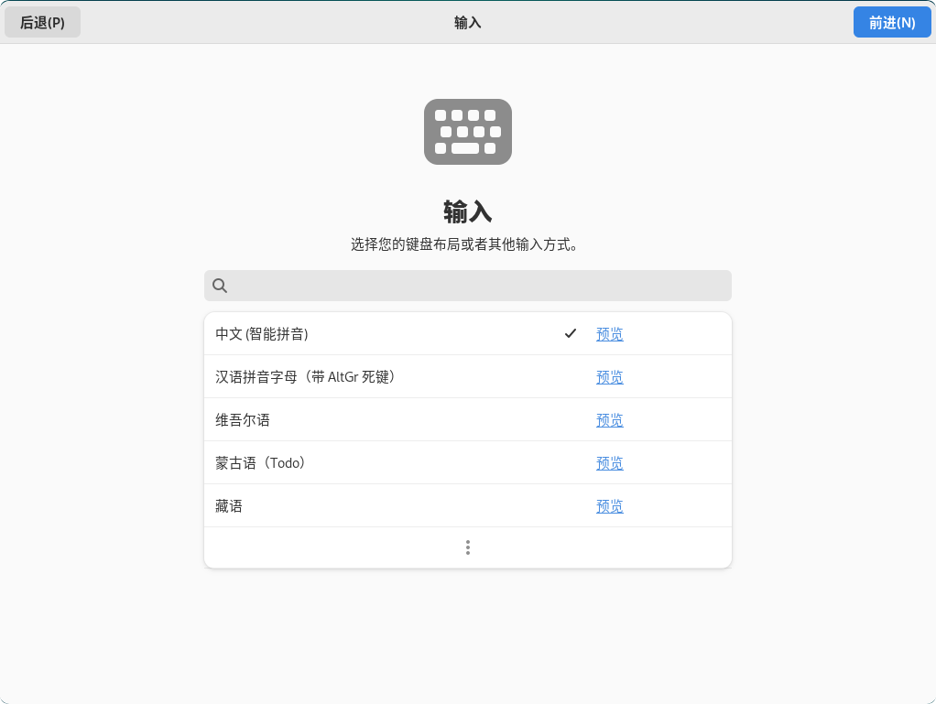This screenshot has height=704, width=936.
Task: Expand the list to show more input methods
Action: (467, 547)
